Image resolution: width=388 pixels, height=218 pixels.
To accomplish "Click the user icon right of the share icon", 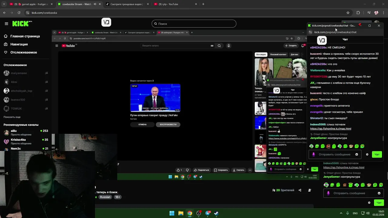I will [x=309, y=190].
